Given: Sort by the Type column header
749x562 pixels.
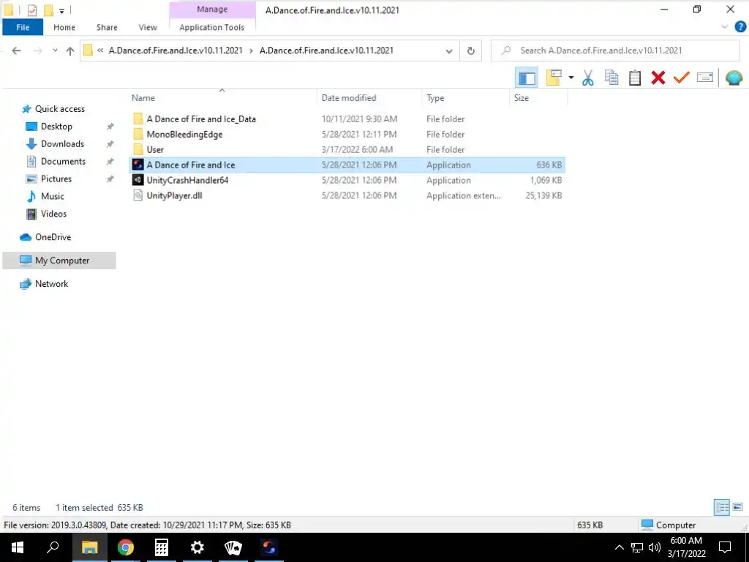Looking at the screenshot, I should [435, 98].
